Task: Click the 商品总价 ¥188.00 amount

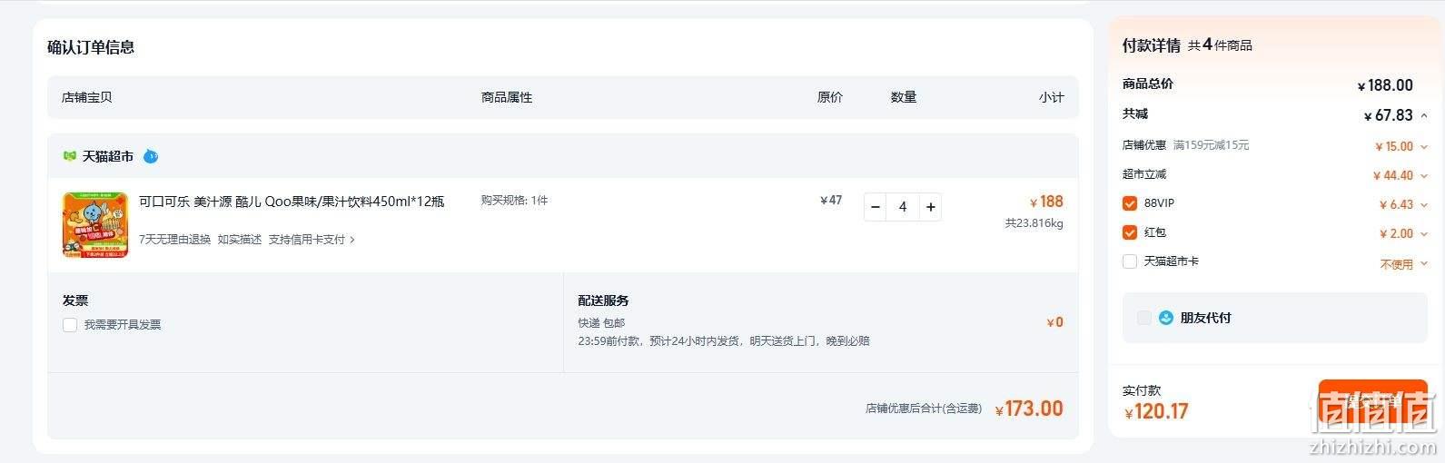Action: (x=1385, y=85)
